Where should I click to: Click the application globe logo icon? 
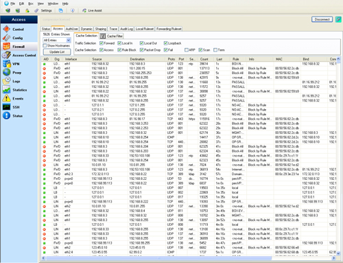[6, 3]
